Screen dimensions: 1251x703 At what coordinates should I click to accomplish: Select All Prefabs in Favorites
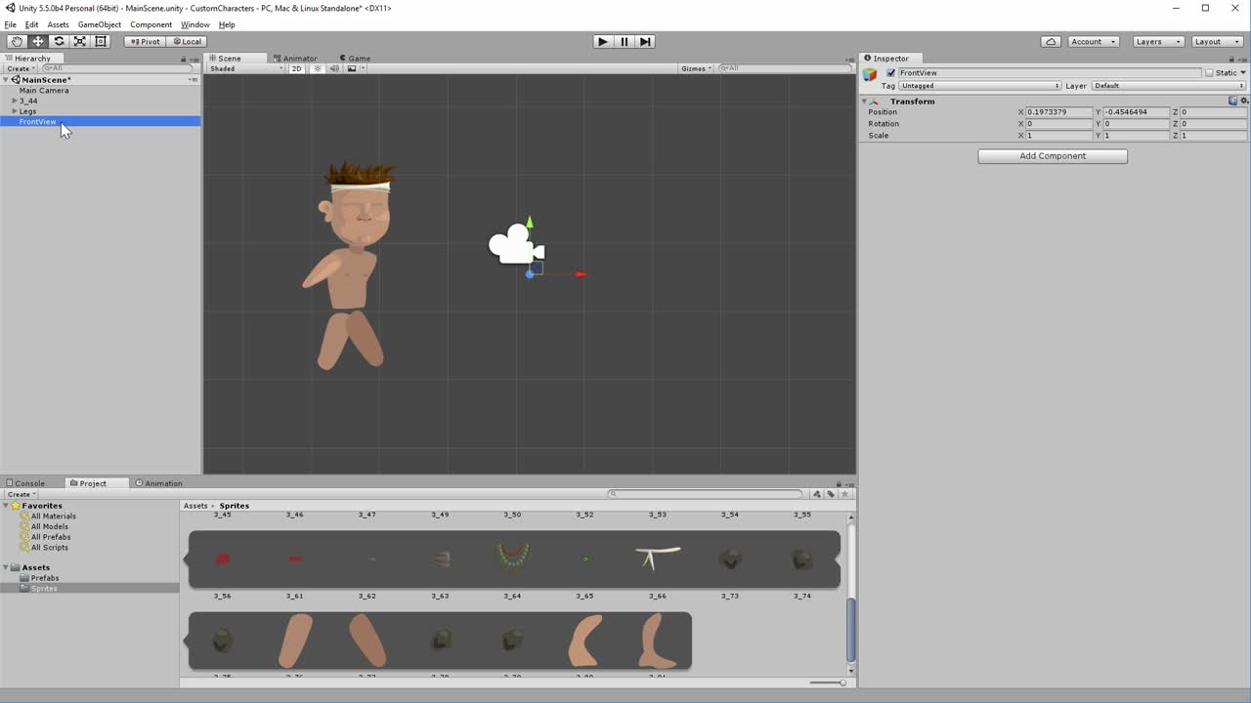[x=50, y=537]
